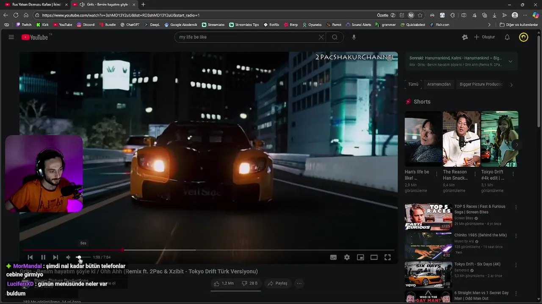Image resolution: width=542 pixels, height=304 pixels.
Task: Open Diğer sık kullanılanlar bookmarks folder
Action: pyautogui.click(x=519, y=25)
